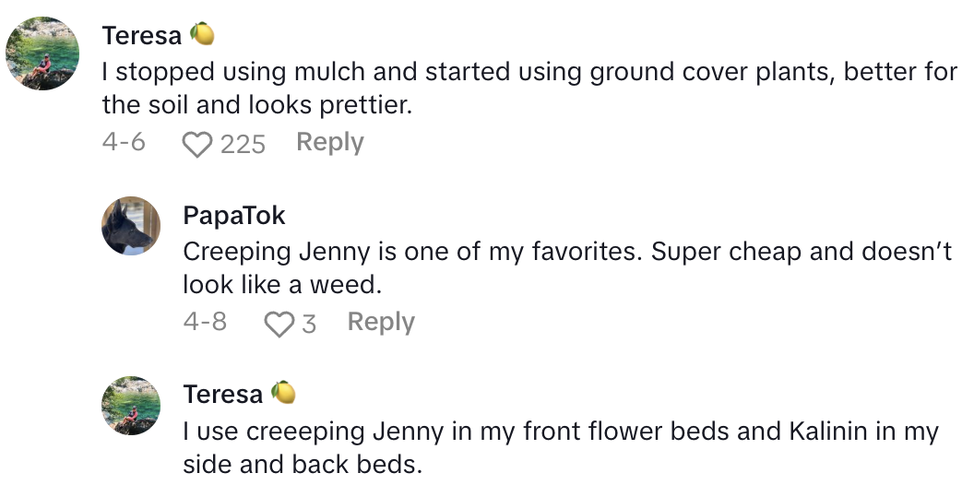Image resolution: width=974 pixels, height=485 pixels.
Task: Reply to Teresa's mulch comment
Action: (329, 143)
